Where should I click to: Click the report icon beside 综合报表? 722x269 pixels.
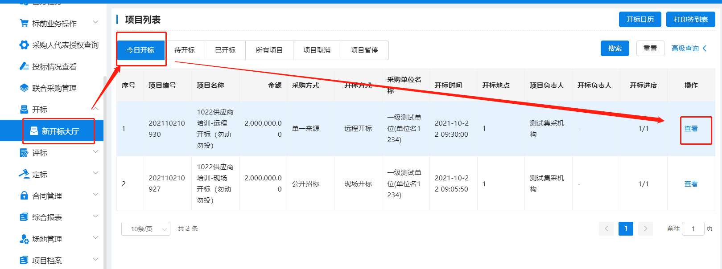(24, 217)
